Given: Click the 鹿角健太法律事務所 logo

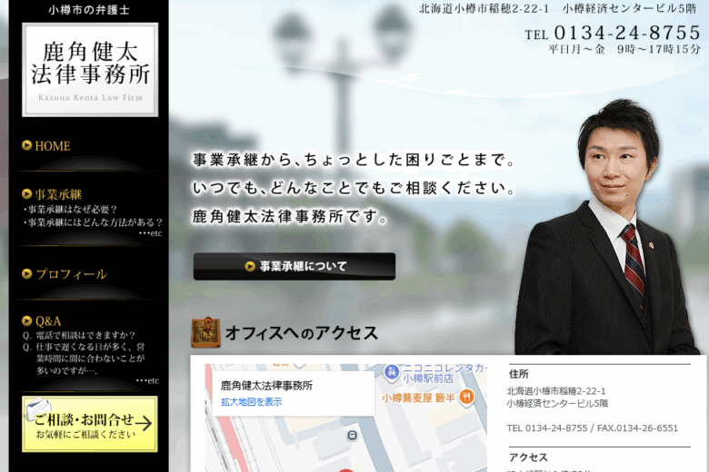Looking at the screenshot, I should [x=90, y=69].
